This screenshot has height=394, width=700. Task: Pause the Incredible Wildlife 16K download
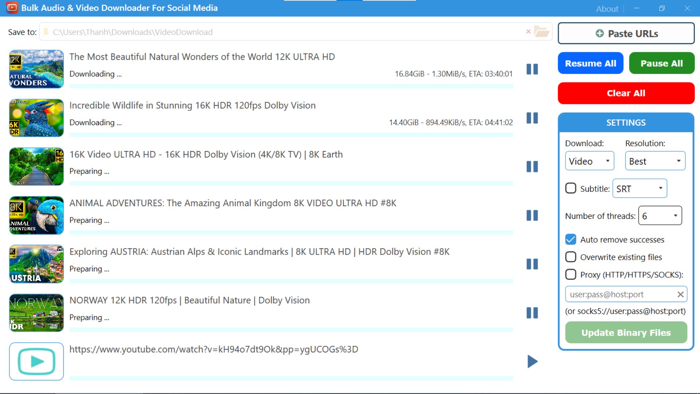[532, 118]
